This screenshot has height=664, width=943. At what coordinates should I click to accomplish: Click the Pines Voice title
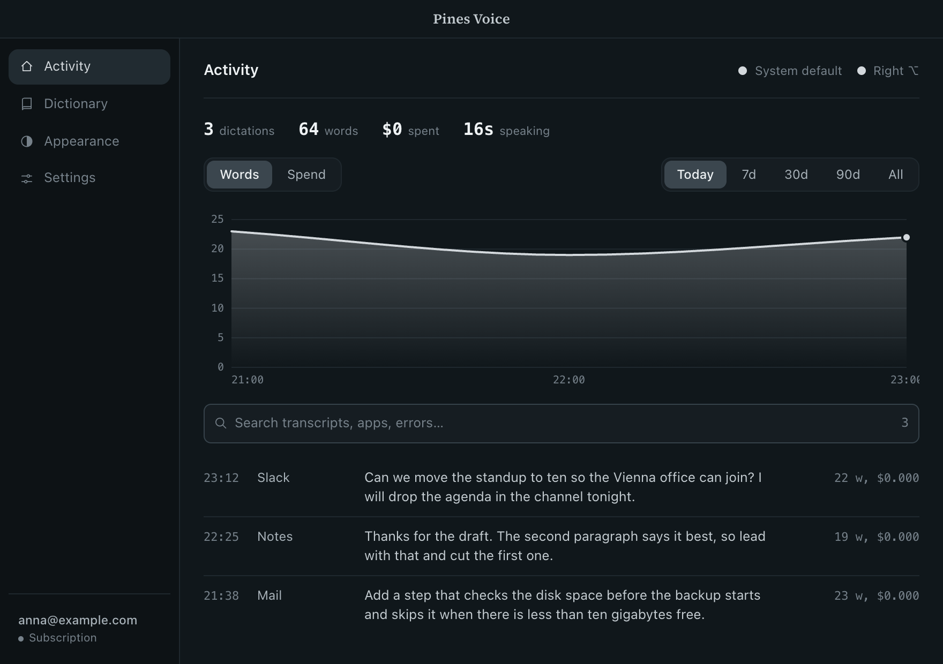point(471,19)
